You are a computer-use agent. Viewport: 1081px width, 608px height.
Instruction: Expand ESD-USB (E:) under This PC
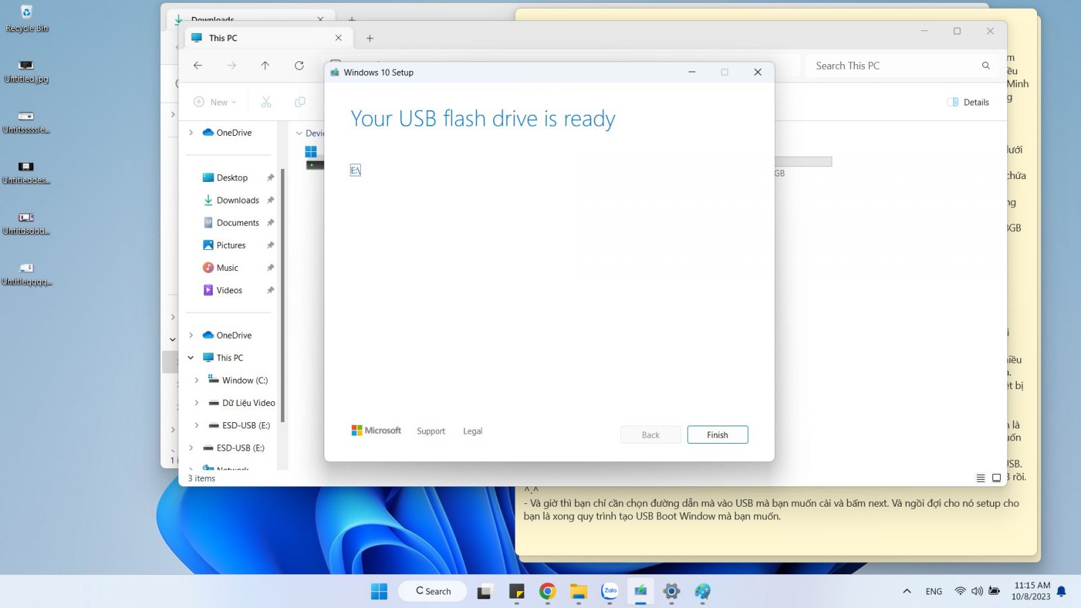point(197,425)
